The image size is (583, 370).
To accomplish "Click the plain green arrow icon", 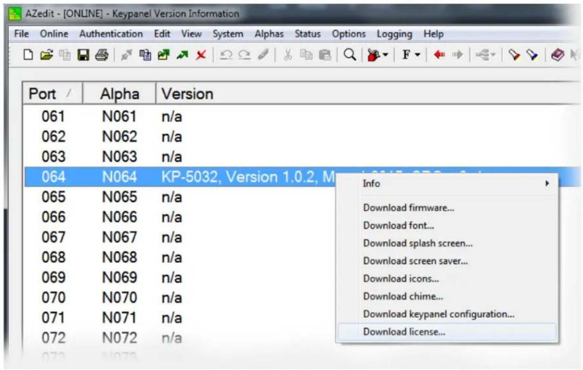I will pyautogui.click(x=182, y=55).
